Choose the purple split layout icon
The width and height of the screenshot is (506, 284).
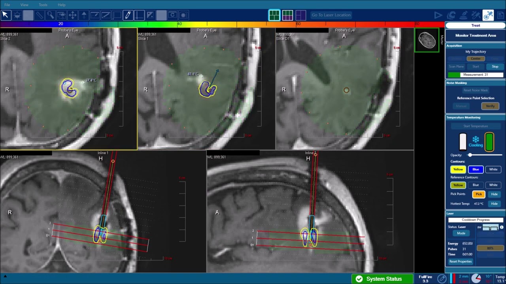tap(300, 15)
